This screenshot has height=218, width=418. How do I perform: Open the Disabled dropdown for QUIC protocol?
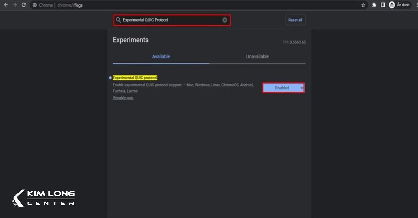click(283, 88)
